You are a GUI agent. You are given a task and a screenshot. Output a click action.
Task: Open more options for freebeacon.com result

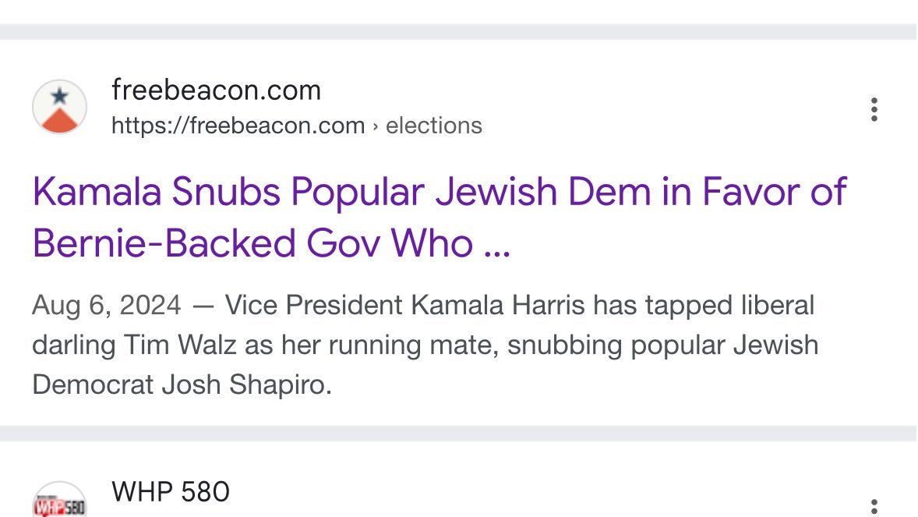[874, 110]
